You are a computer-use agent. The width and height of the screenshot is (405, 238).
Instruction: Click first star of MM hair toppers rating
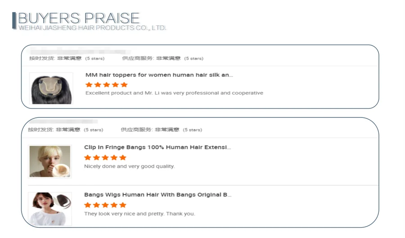click(x=89, y=85)
